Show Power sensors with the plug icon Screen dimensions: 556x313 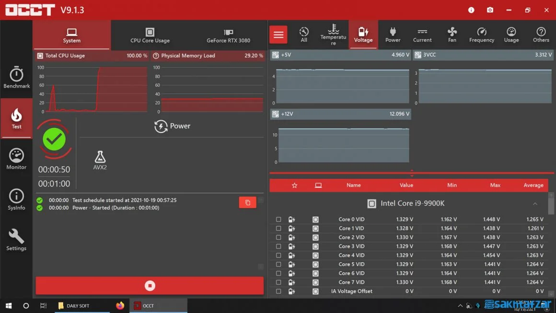(x=393, y=35)
